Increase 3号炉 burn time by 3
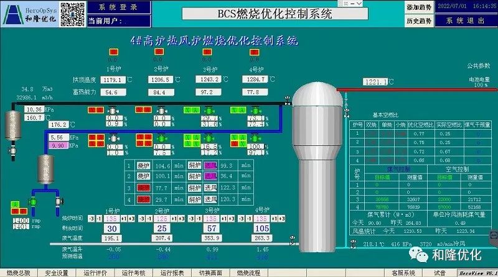This screenshot has height=277, width=498. 231,219
